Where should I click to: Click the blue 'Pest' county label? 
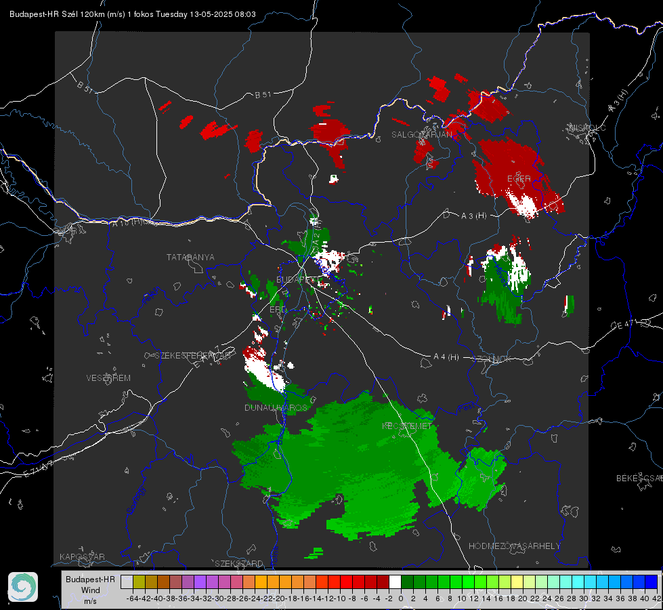(465, 409)
